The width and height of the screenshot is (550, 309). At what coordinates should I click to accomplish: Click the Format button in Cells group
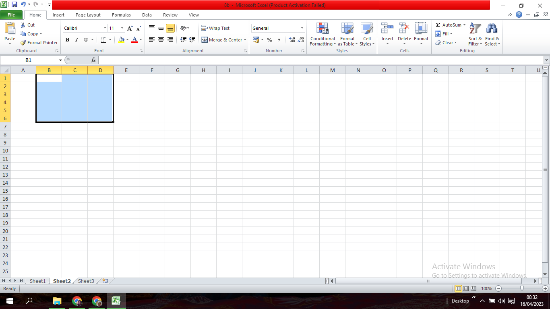(421, 34)
